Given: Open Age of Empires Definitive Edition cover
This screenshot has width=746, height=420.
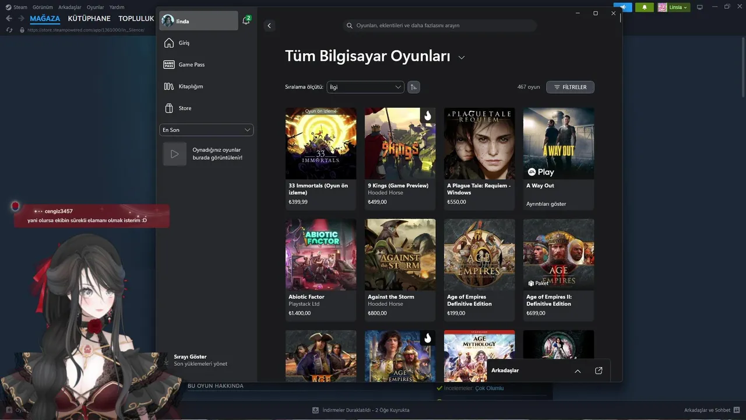Looking at the screenshot, I should [479, 255].
